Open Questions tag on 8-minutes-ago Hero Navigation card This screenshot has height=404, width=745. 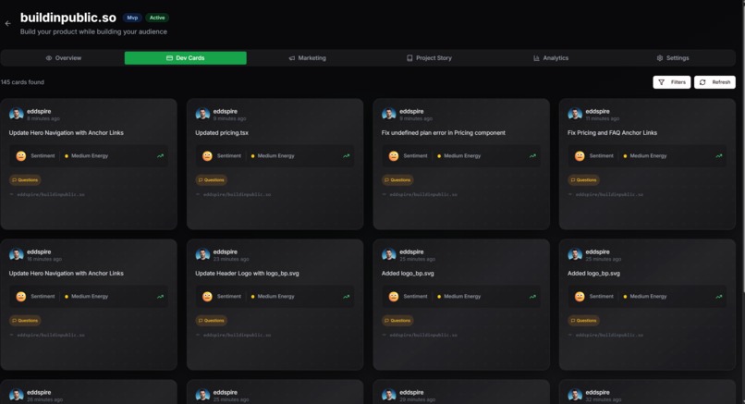(25, 180)
